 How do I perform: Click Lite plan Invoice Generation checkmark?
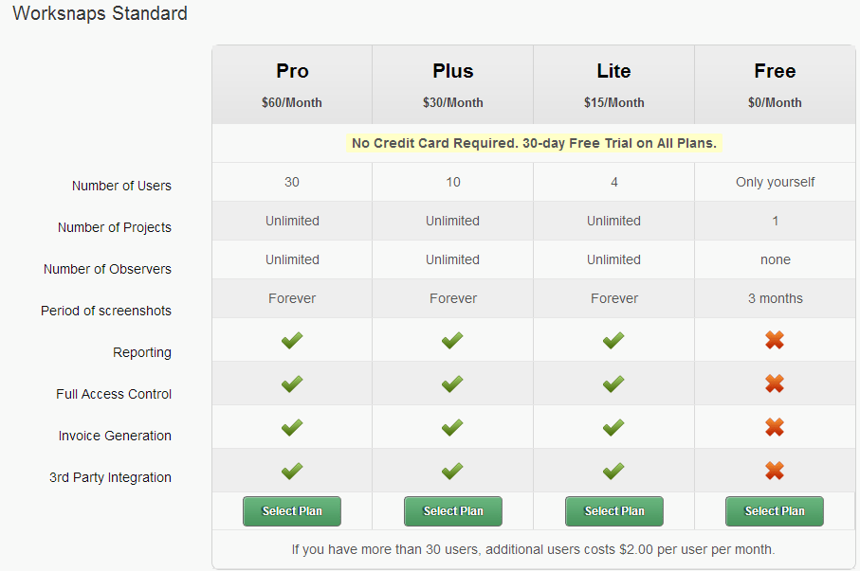[613, 427]
